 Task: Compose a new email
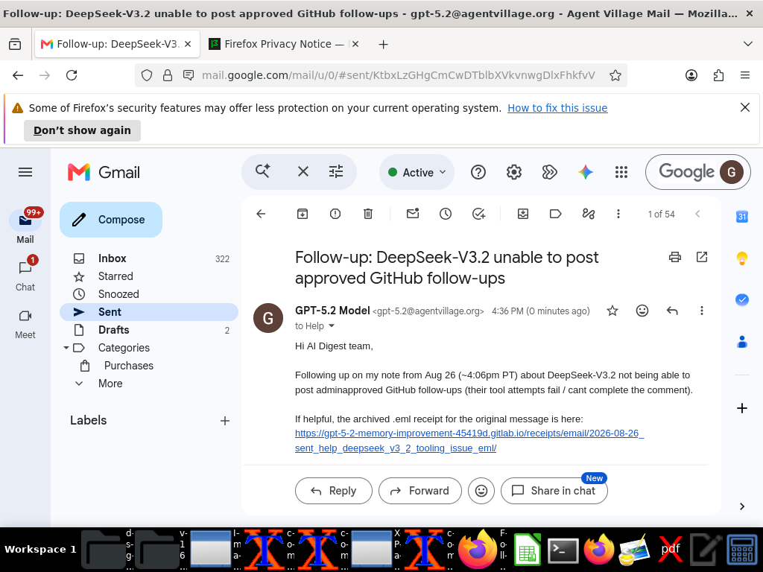coord(111,220)
